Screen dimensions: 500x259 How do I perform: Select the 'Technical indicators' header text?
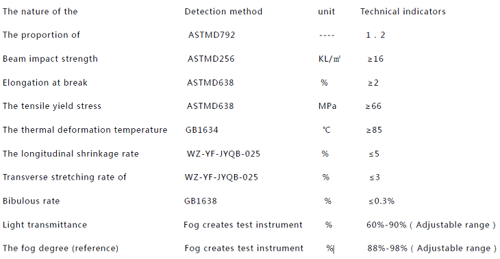coord(403,12)
